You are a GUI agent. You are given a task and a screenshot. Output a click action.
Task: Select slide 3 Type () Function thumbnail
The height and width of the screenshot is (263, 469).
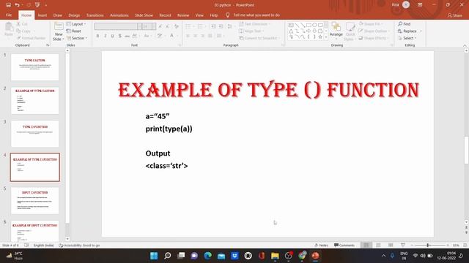[x=35, y=134]
